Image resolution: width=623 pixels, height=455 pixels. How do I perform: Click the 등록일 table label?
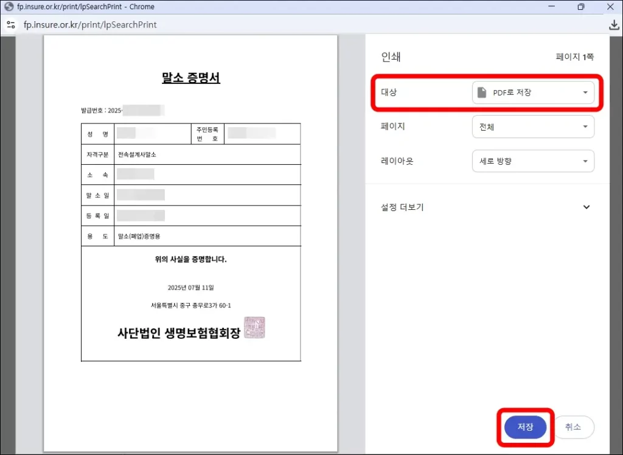coord(97,216)
